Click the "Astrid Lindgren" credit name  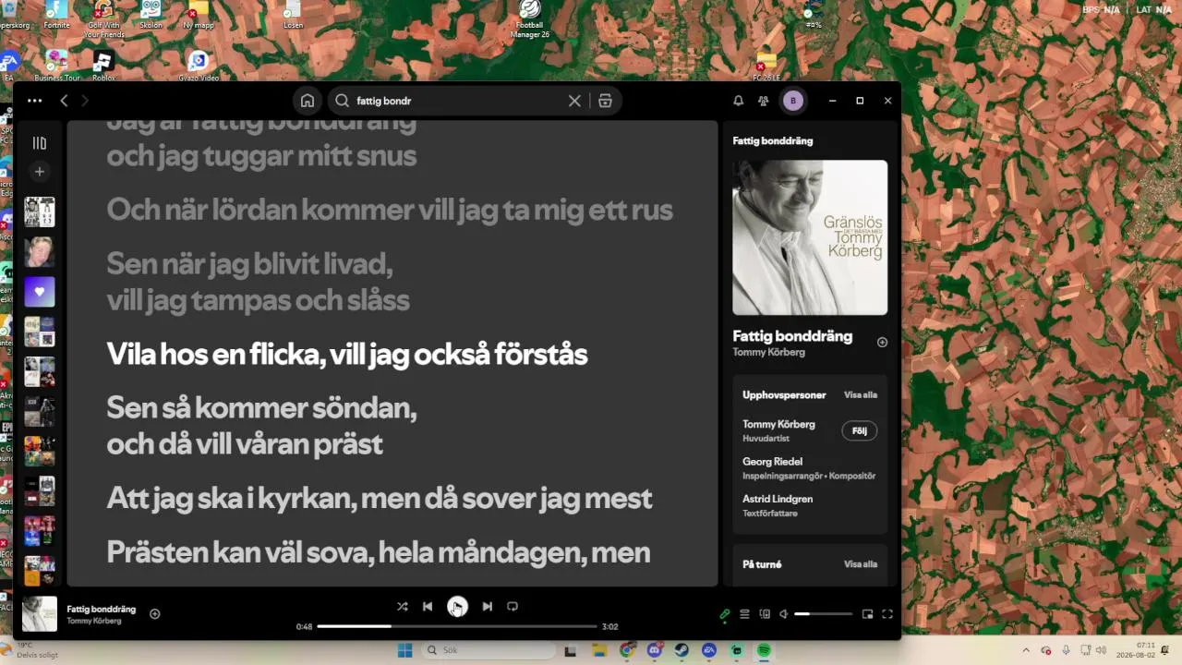click(x=778, y=499)
